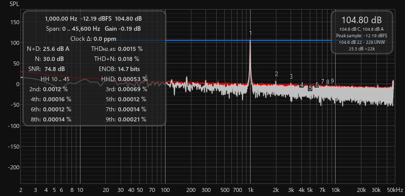405x196 pixels.
Task: Select harmonic marker 7 on the spectrum
Action: coord(322,81)
